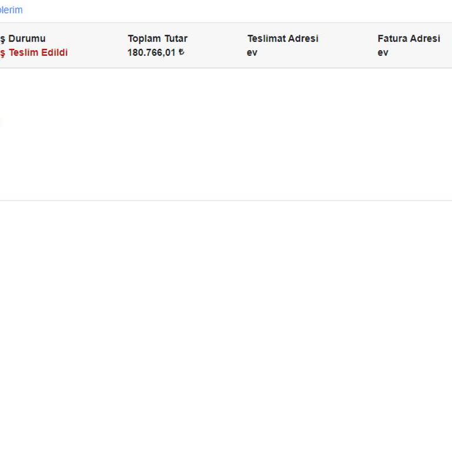Click ev under Teslimat Adresi
This screenshot has height=452, width=452.
[252, 52]
